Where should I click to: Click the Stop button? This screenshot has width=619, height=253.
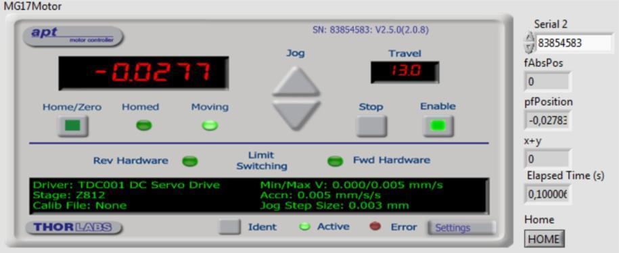coord(371,126)
